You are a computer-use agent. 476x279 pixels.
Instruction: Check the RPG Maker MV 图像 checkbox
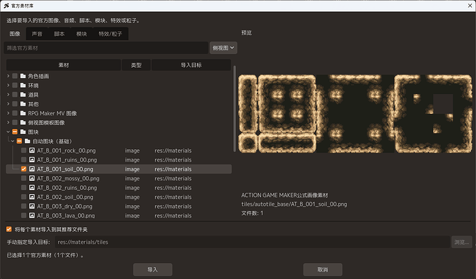pos(14,113)
